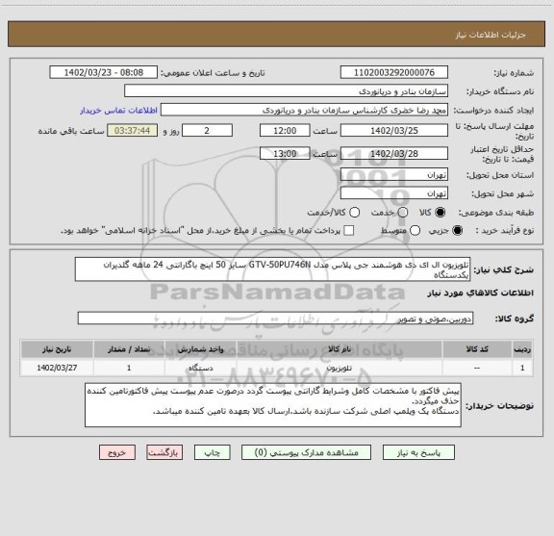This screenshot has width=554, height=536.
Task: Click the need number field 1102003292000076
Action: point(394,72)
